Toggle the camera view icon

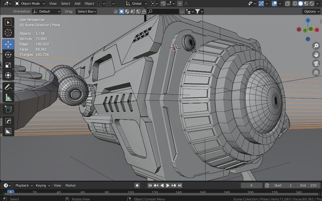pyautogui.click(x=316, y=63)
